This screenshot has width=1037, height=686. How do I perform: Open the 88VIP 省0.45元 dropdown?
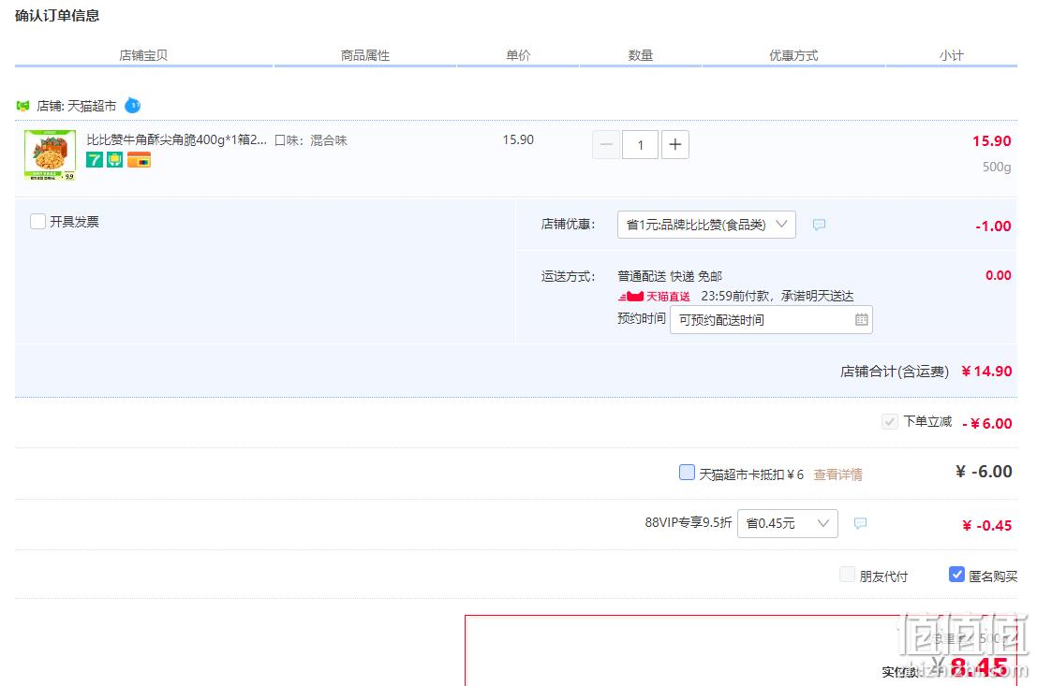[x=787, y=523]
